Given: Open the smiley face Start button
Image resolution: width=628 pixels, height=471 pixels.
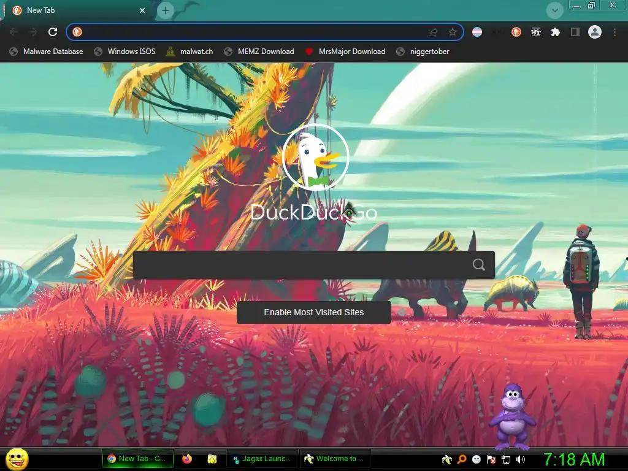Looking at the screenshot, I should pos(17,459).
